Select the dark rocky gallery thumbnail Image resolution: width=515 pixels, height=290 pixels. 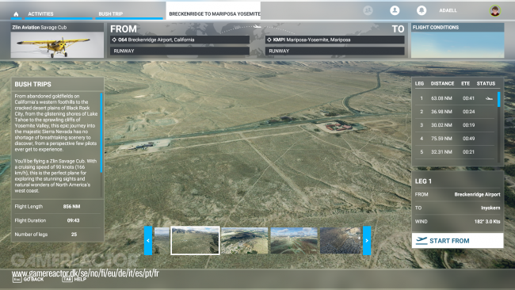click(x=340, y=240)
